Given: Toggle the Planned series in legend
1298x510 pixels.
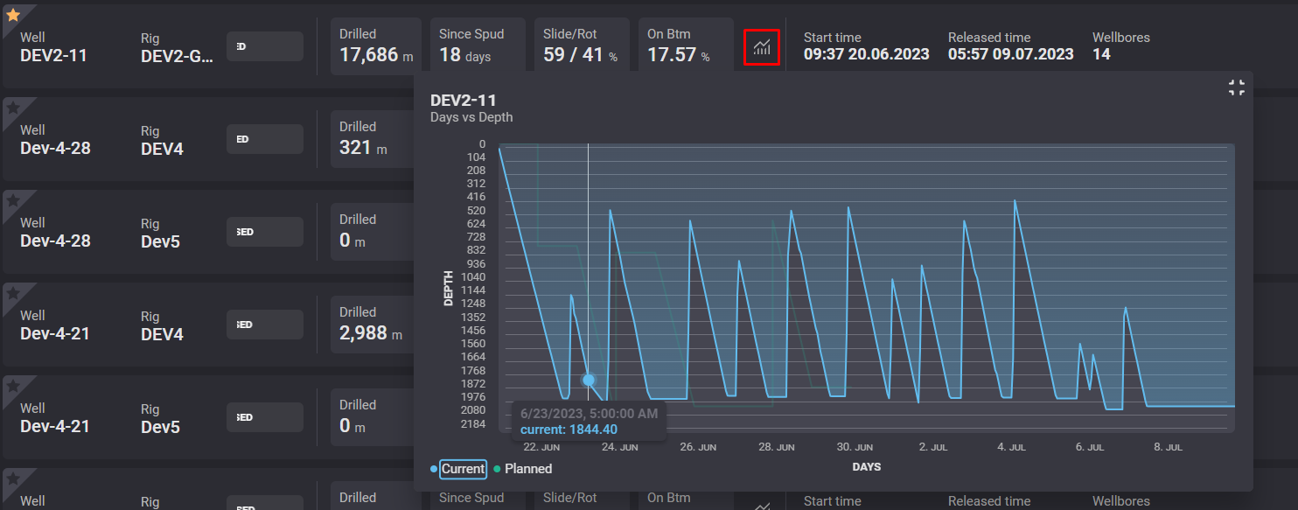Looking at the screenshot, I should tap(527, 469).
